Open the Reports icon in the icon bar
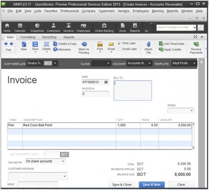Viewport: 209px width, 190px height. coord(135,28)
